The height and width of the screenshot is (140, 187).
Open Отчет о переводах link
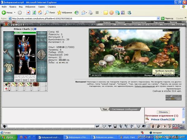tap(150, 24)
